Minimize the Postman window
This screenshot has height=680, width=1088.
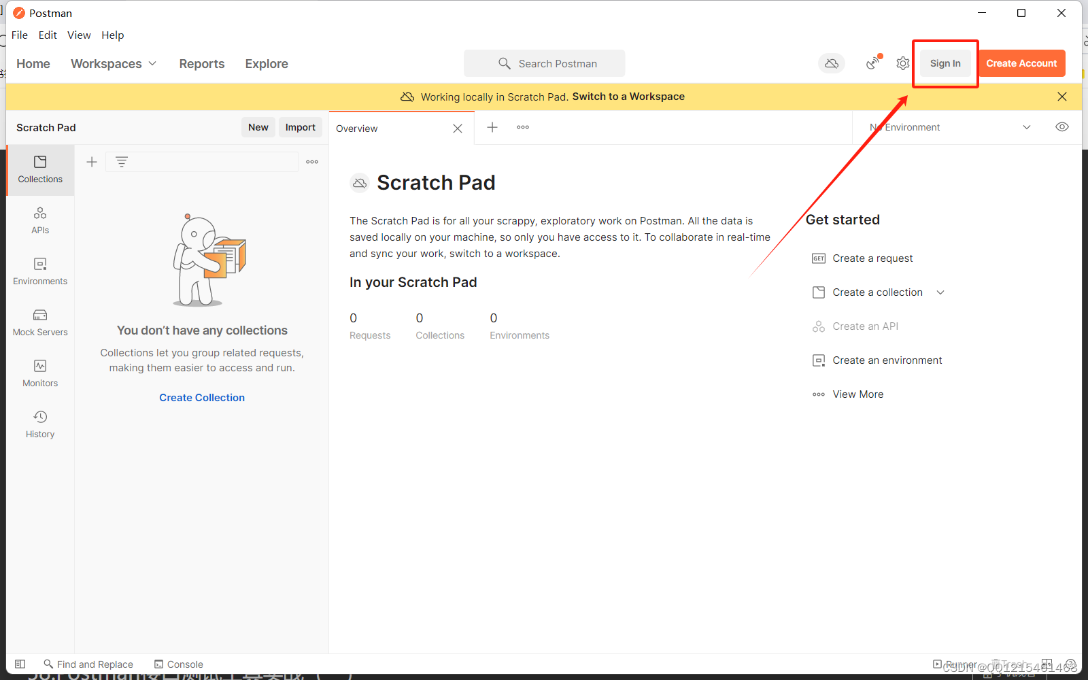(982, 13)
